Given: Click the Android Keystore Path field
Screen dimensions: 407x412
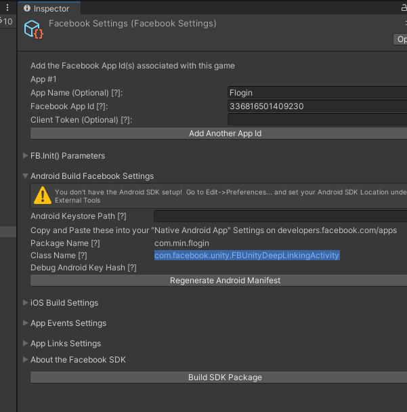Looking at the screenshot, I should [x=280, y=216].
